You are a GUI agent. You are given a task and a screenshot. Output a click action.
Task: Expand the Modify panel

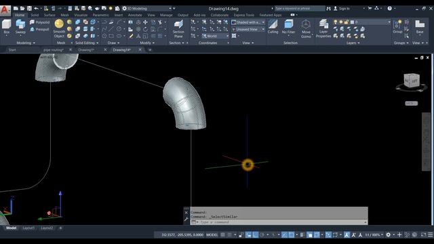(147, 43)
